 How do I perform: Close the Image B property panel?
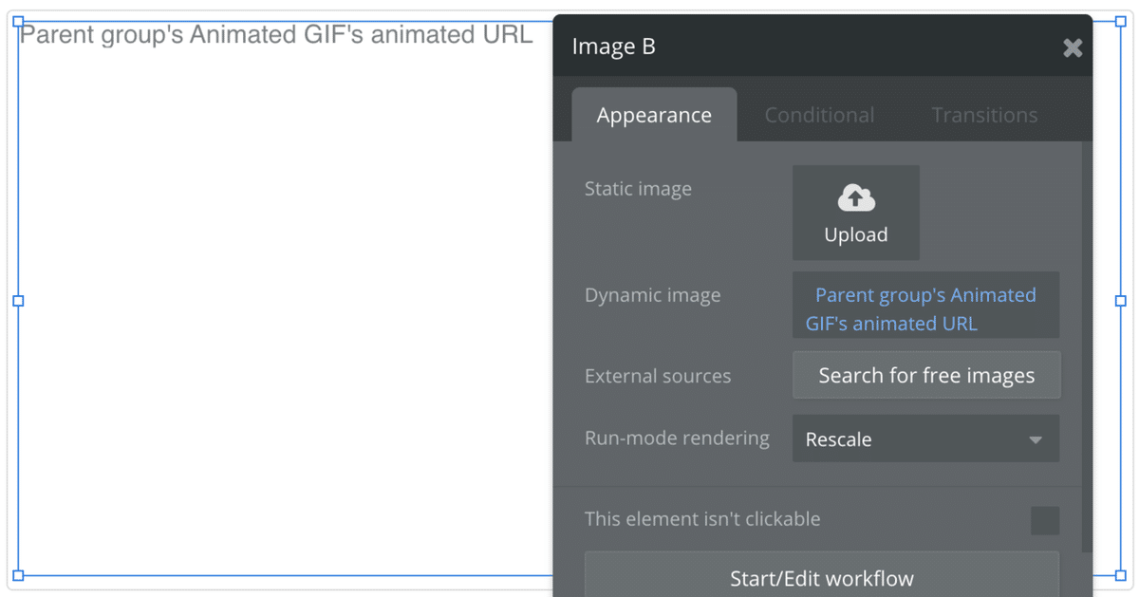click(1073, 47)
